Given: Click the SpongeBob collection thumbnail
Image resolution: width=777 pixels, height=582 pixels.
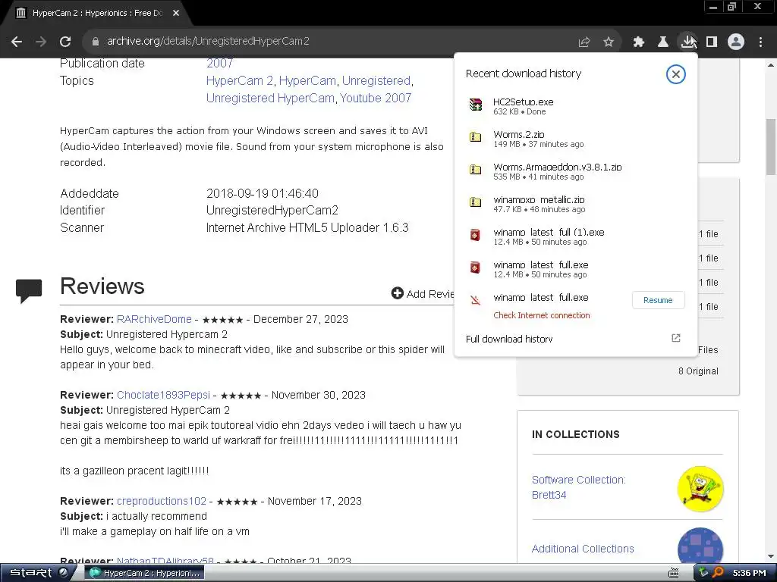Looking at the screenshot, I should pos(700,489).
